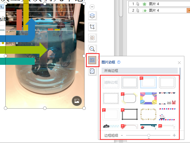Click the round image button on the photo

(77, 101)
